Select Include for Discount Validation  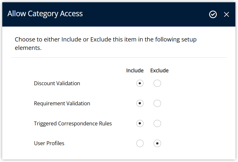[140, 83]
